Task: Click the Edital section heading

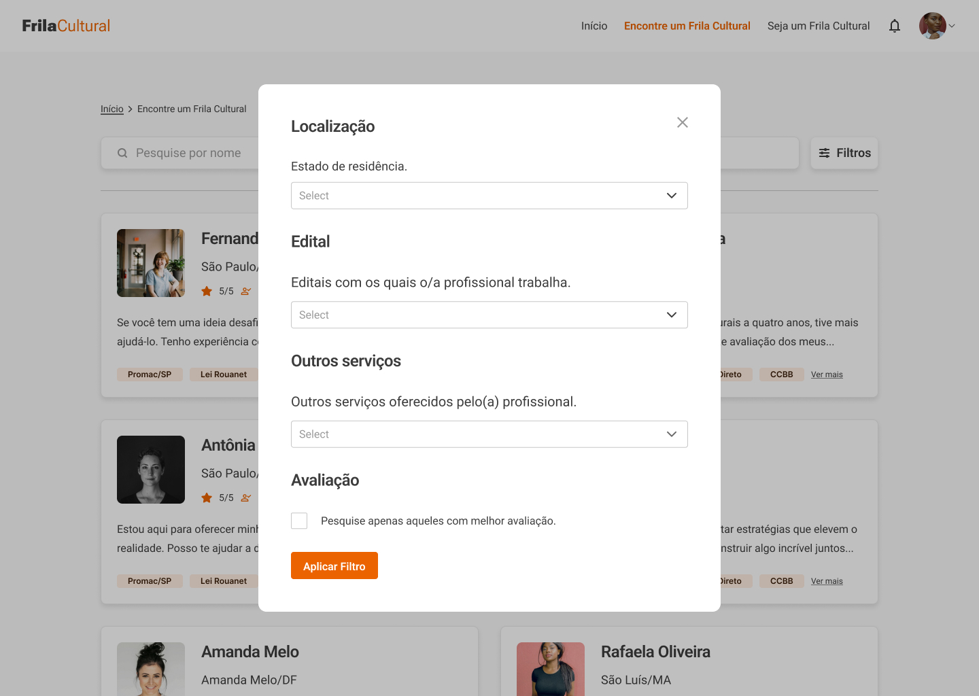Action: click(310, 241)
